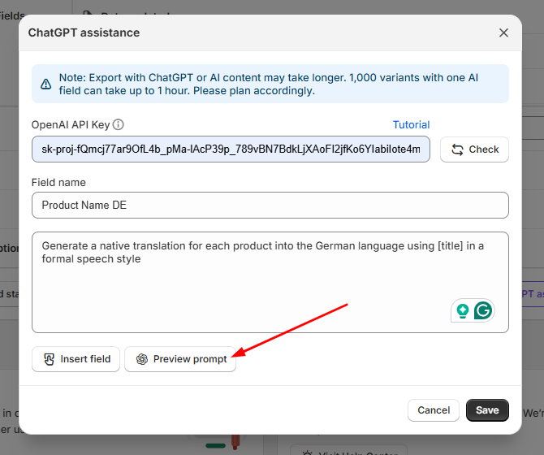Image resolution: width=544 pixels, height=455 pixels.
Task: Cancel the ChatGPT assistance dialog
Action: pos(434,410)
